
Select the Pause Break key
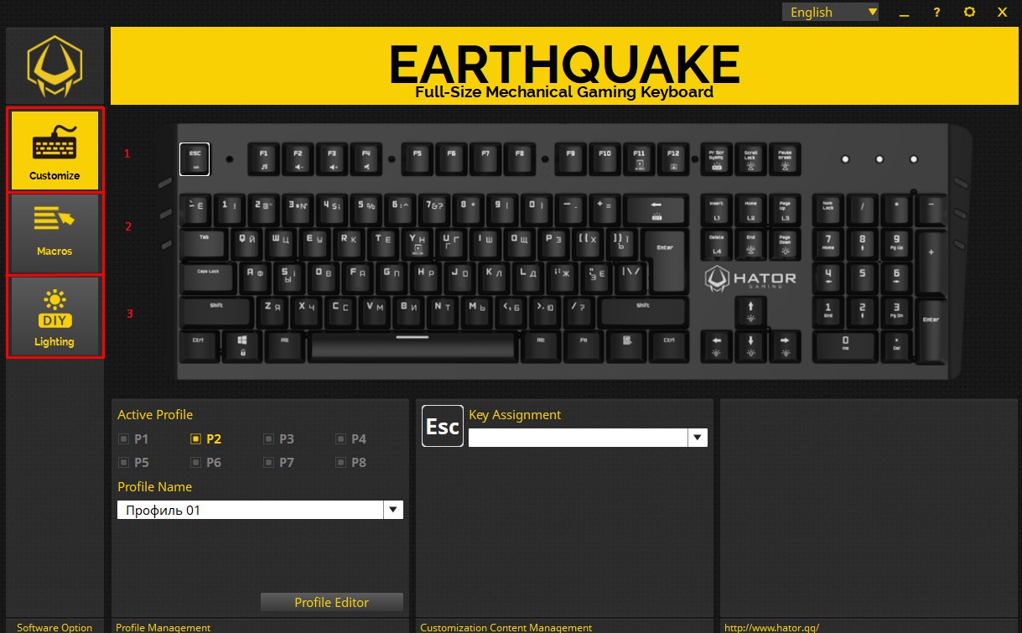click(785, 159)
